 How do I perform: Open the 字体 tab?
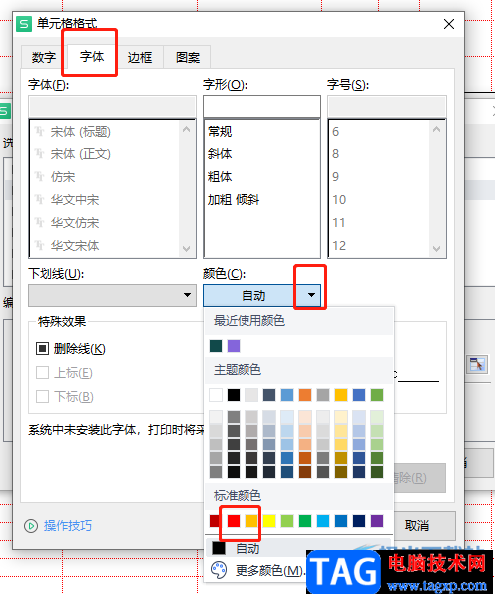(92, 57)
